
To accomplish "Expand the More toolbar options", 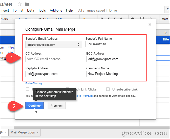I will 165,19.
